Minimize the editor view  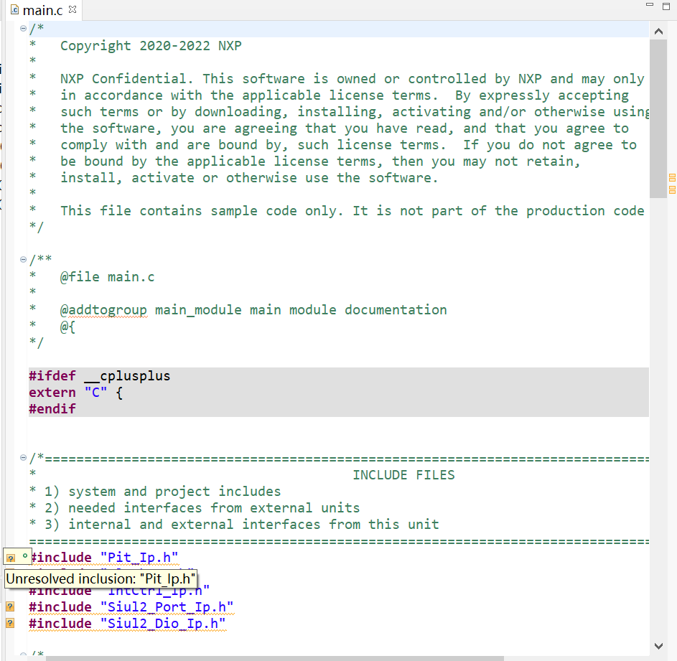650,5
